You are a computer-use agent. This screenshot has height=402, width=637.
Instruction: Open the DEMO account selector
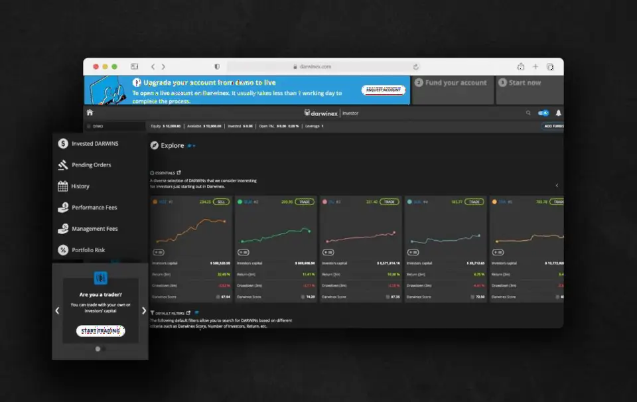tap(115, 126)
